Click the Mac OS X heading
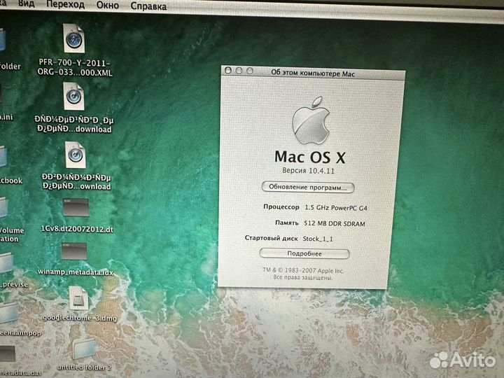This screenshot has width=504, height=378. tap(310, 157)
